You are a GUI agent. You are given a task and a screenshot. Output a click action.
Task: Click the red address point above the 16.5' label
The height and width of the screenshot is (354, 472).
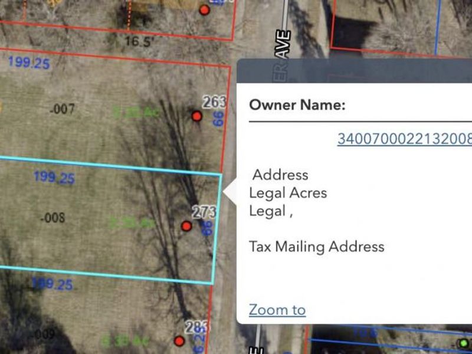204,10
